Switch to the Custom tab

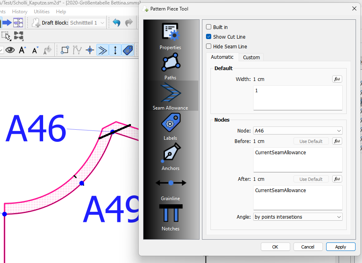(x=251, y=57)
